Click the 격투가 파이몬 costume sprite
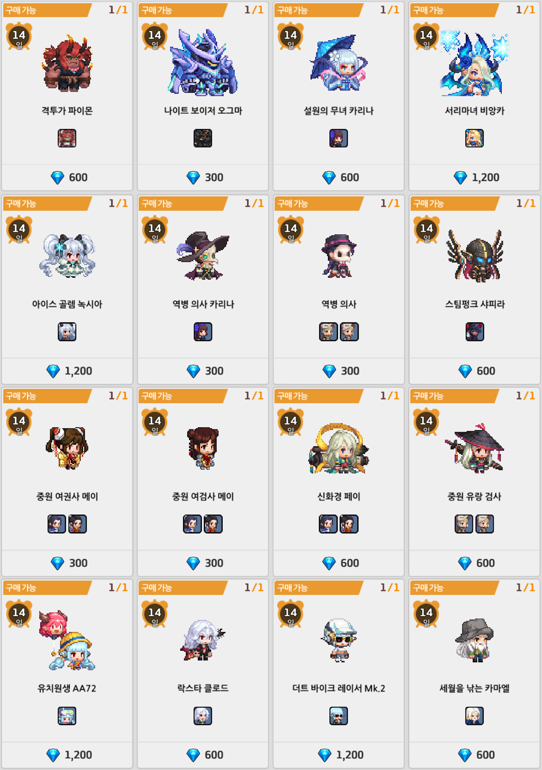 [x=67, y=63]
